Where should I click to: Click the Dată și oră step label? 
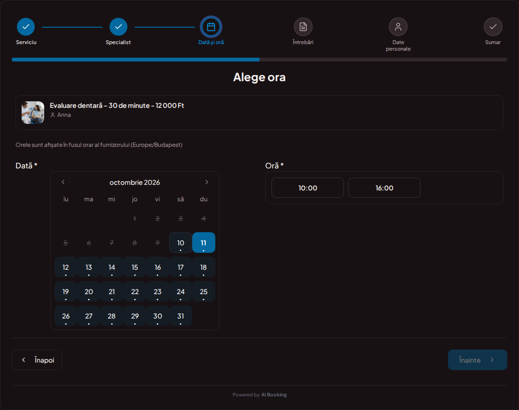[x=211, y=42]
